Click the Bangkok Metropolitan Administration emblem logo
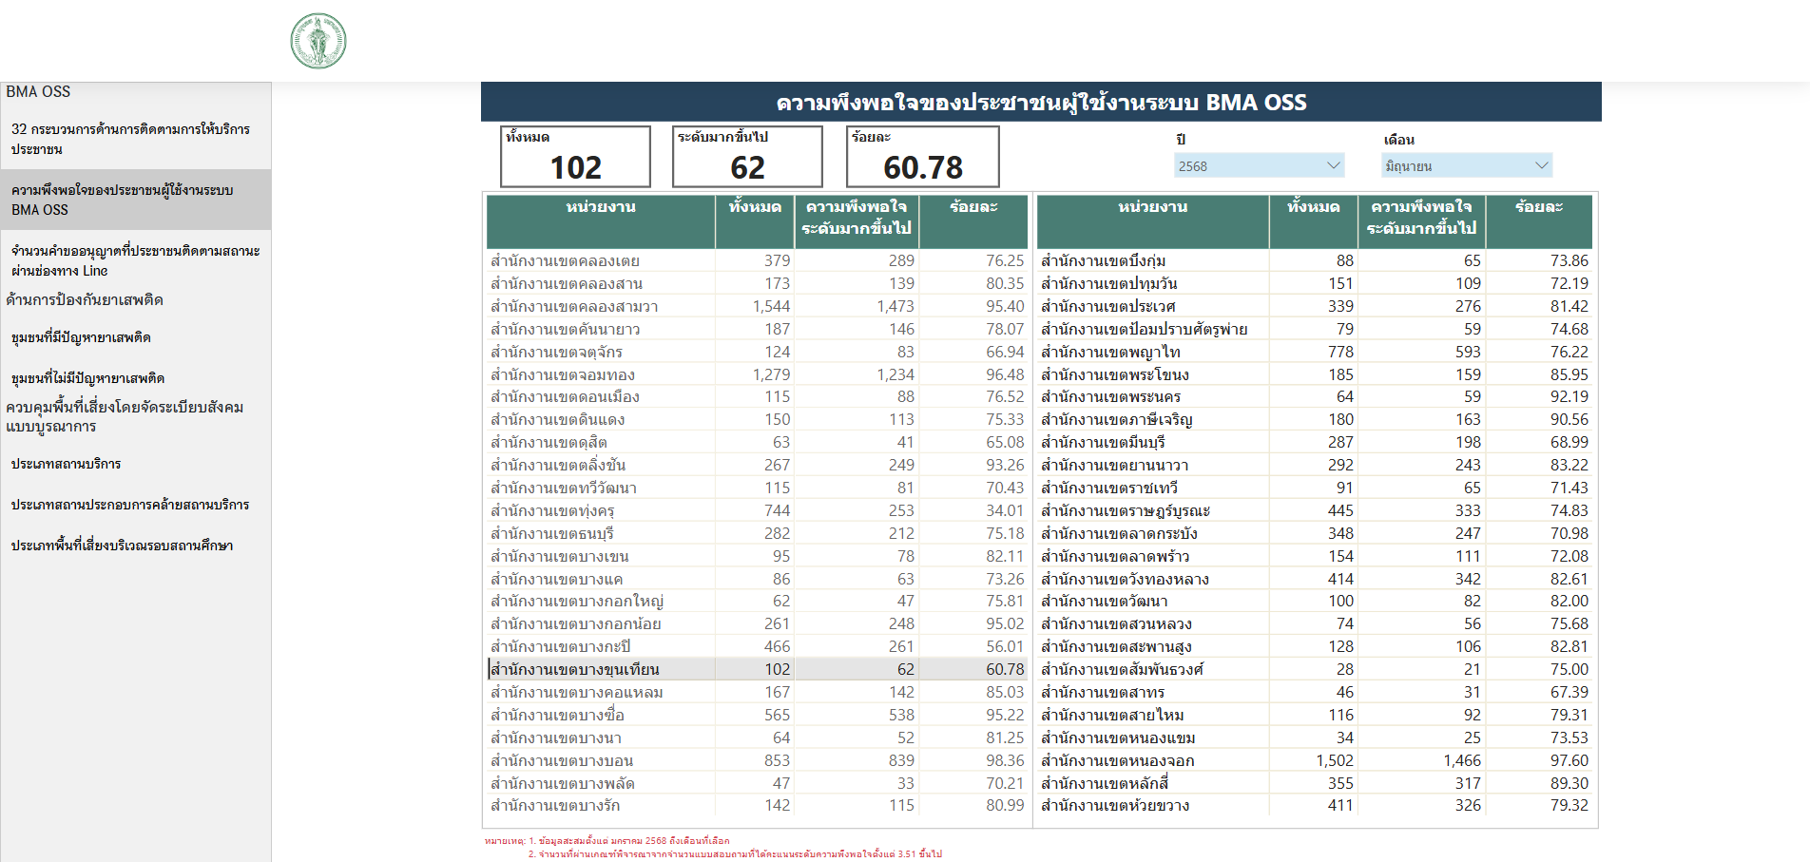Screen dimensions: 1810x862 (318, 41)
